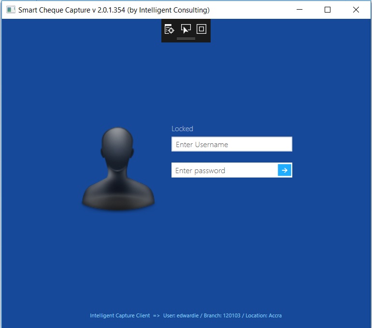Screen dimensions: 372x328
Task: Click the user avatar silhouette image
Action: tap(118, 169)
